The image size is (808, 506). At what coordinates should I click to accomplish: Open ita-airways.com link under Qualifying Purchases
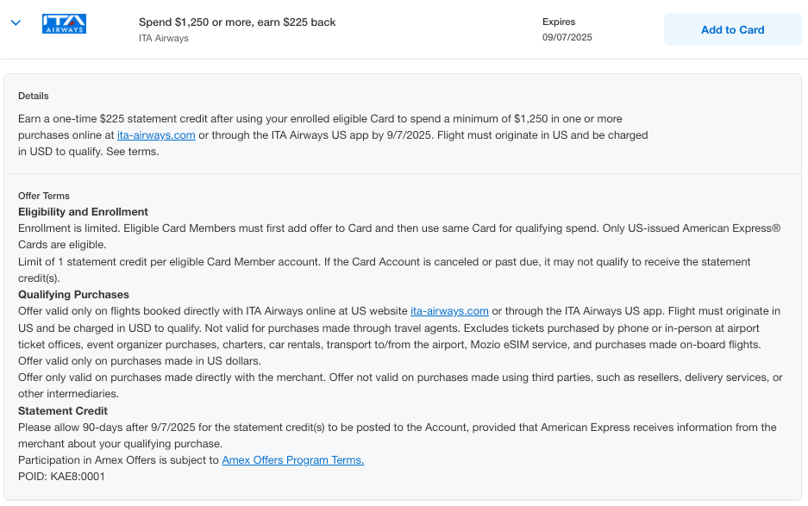click(449, 311)
